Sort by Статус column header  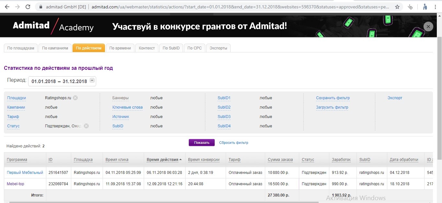(x=308, y=160)
